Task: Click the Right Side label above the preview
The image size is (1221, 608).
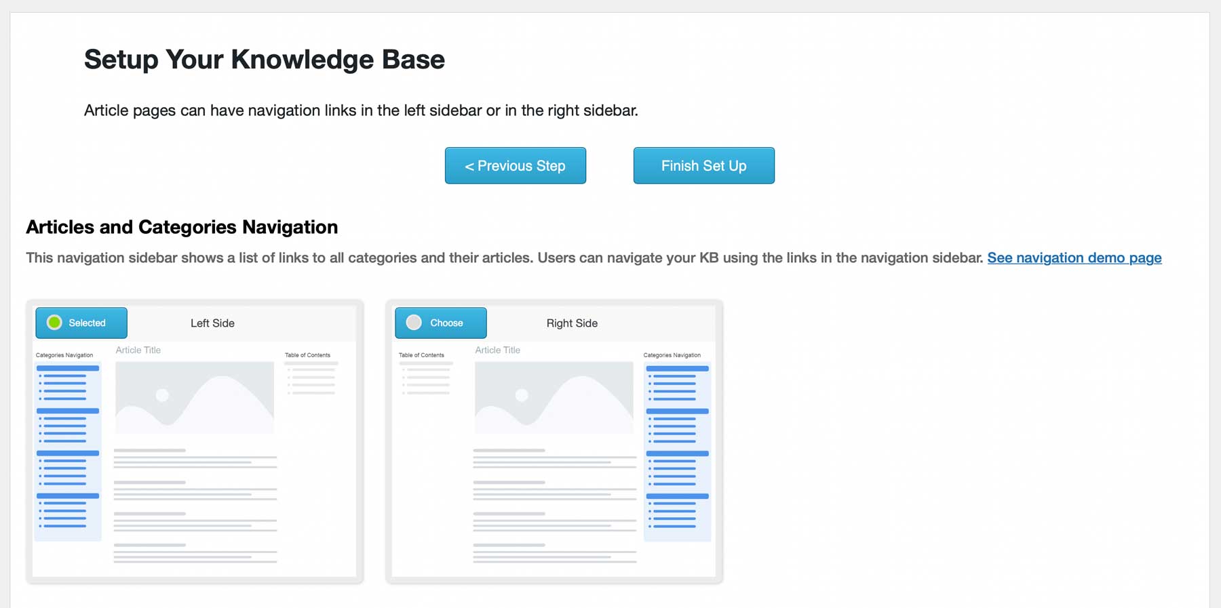Action: 572,323
